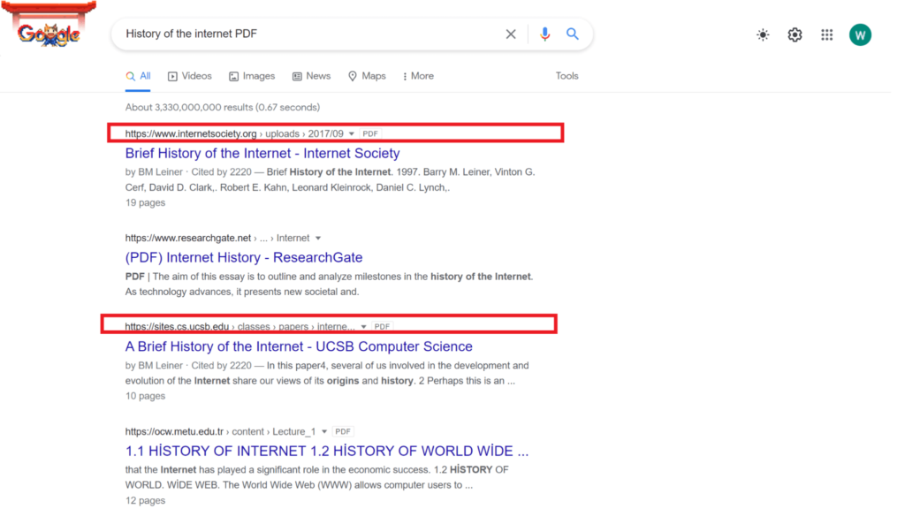Select the All results tab

click(138, 76)
